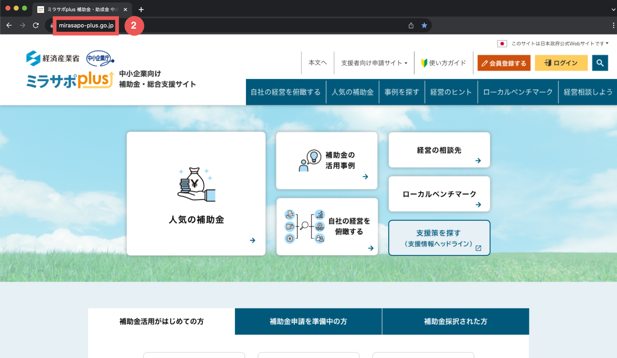Click the diagram icon on 自社の経営を俯瞰する card
Viewport: 617px width, 358px height.
[x=305, y=226]
